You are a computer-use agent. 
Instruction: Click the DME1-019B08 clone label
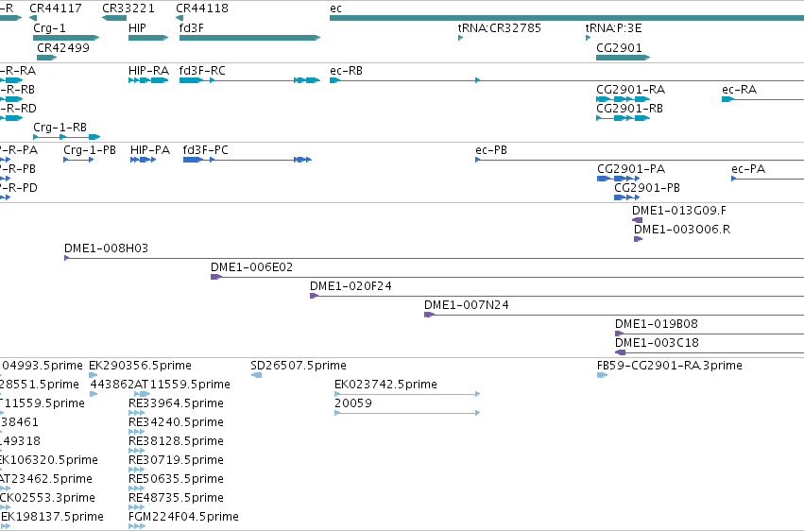[x=657, y=324]
